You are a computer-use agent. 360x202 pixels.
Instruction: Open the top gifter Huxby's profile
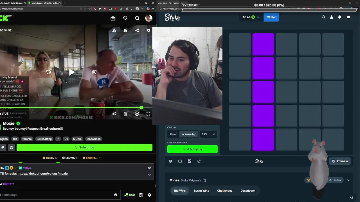(49, 158)
